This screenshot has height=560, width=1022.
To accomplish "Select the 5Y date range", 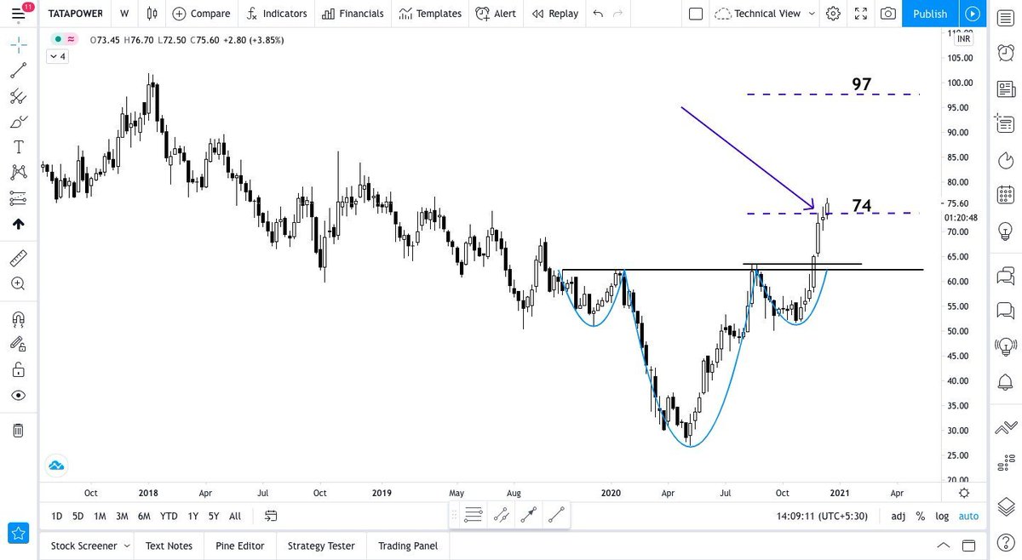I will click(x=214, y=516).
